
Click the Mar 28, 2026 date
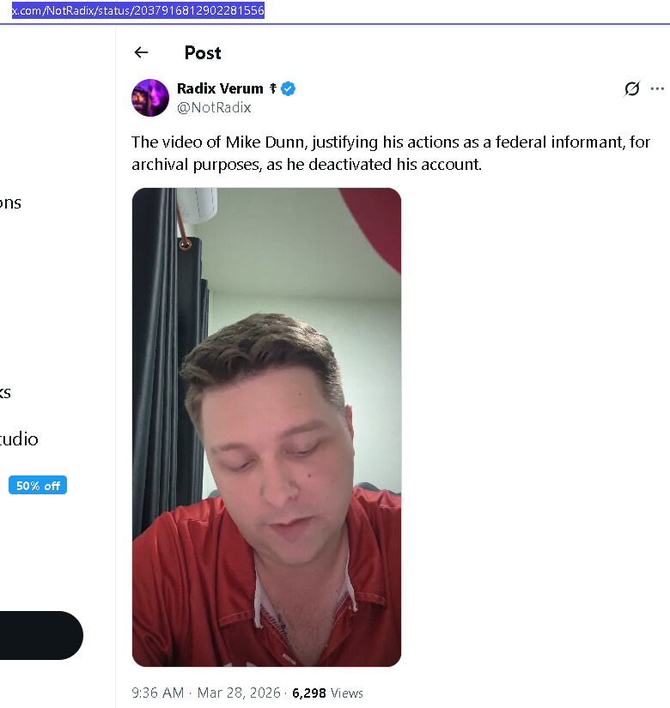pos(237,693)
